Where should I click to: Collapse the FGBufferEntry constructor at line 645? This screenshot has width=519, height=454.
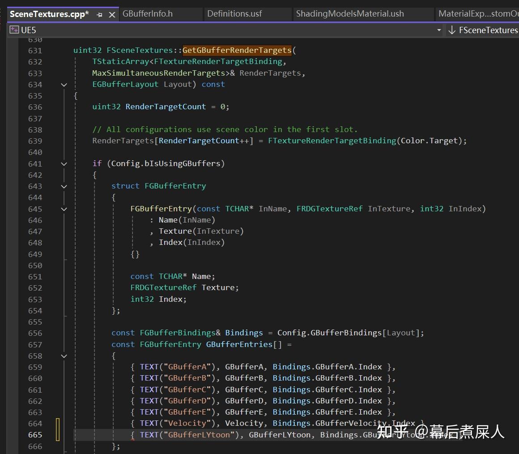tap(64, 209)
